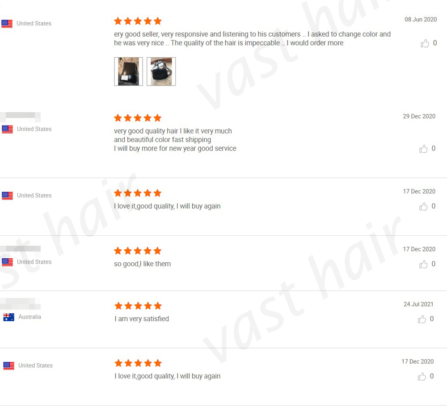Click US flag beside first reviewer

tap(7, 24)
